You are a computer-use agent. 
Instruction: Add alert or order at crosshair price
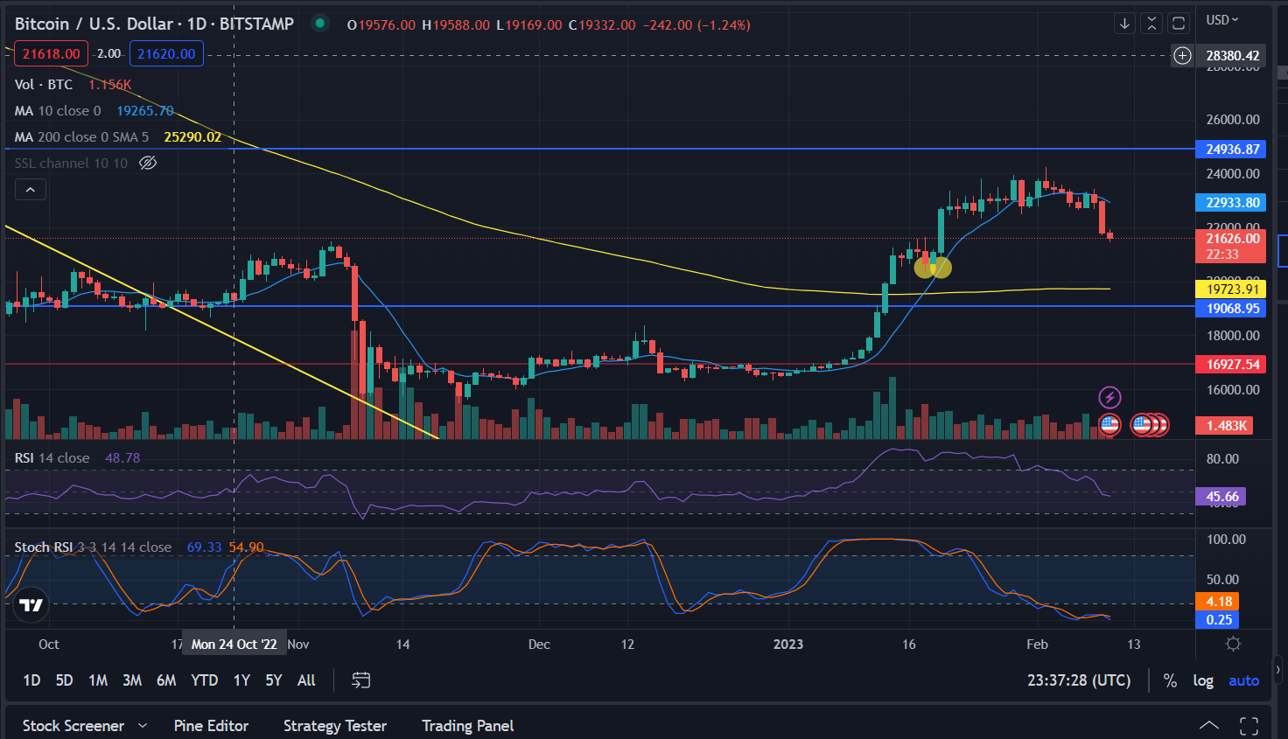click(x=1182, y=56)
